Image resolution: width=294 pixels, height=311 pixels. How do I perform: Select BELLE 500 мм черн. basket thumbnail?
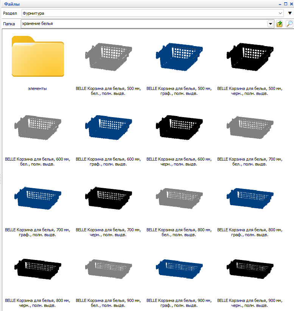tap(250, 57)
